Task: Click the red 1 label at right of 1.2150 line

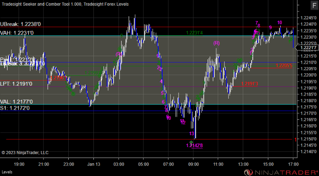Action: 295,140
